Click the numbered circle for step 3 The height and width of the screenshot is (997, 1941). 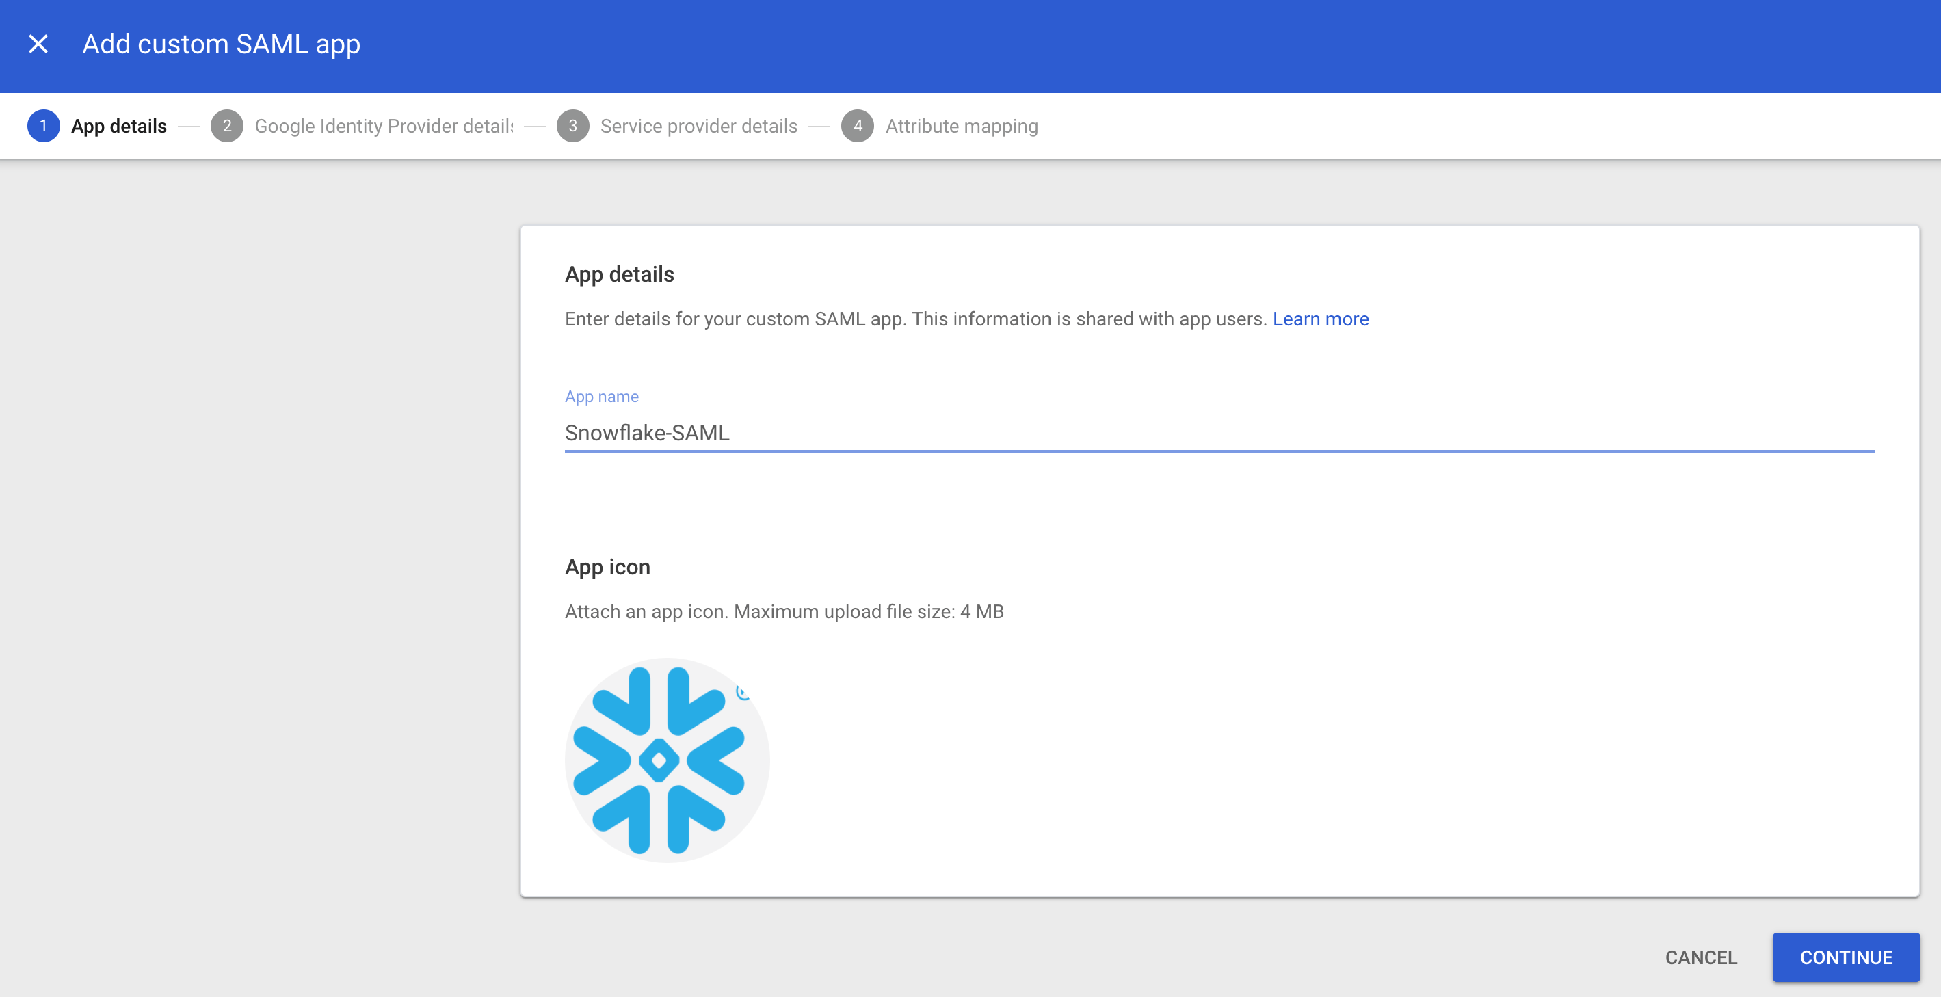point(573,126)
